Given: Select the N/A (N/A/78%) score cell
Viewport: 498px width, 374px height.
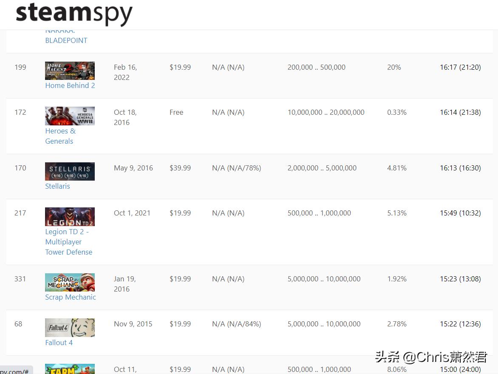Looking at the screenshot, I should tap(237, 168).
